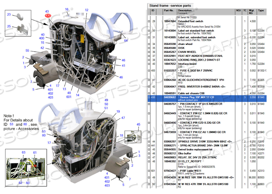Check the box for highlighted ID 430 row
This screenshot has height=194, width=272.
(149, 97)
